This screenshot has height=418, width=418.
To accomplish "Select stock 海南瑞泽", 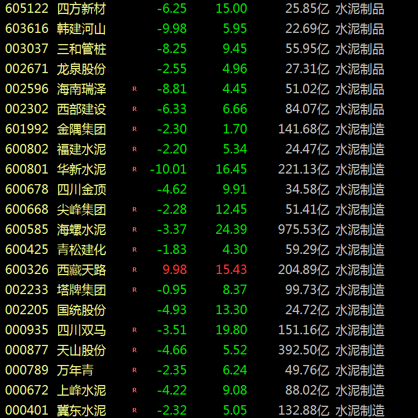I will click(x=81, y=89).
